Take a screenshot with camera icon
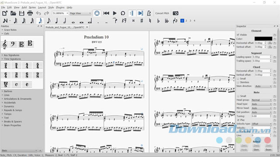Screen dimensions: 280x157 (175, 13)
